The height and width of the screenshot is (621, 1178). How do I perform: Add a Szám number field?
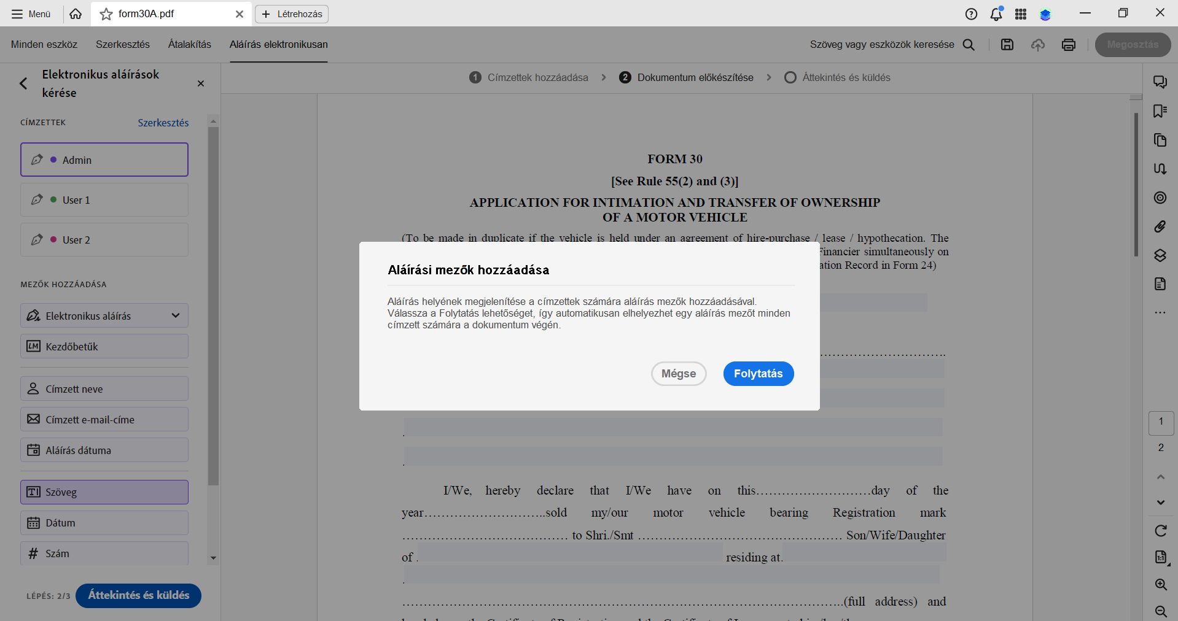point(104,553)
